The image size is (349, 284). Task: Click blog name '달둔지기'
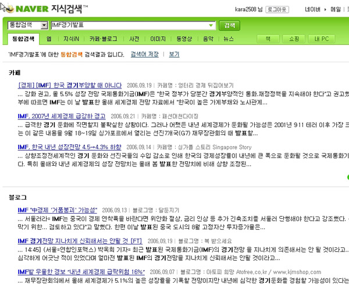tap(169, 211)
